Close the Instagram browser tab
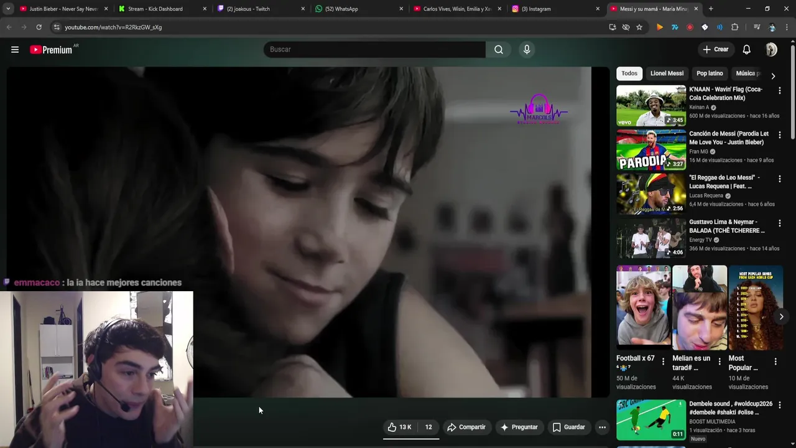The image size is (796, 448). click(x=598, y=9)
